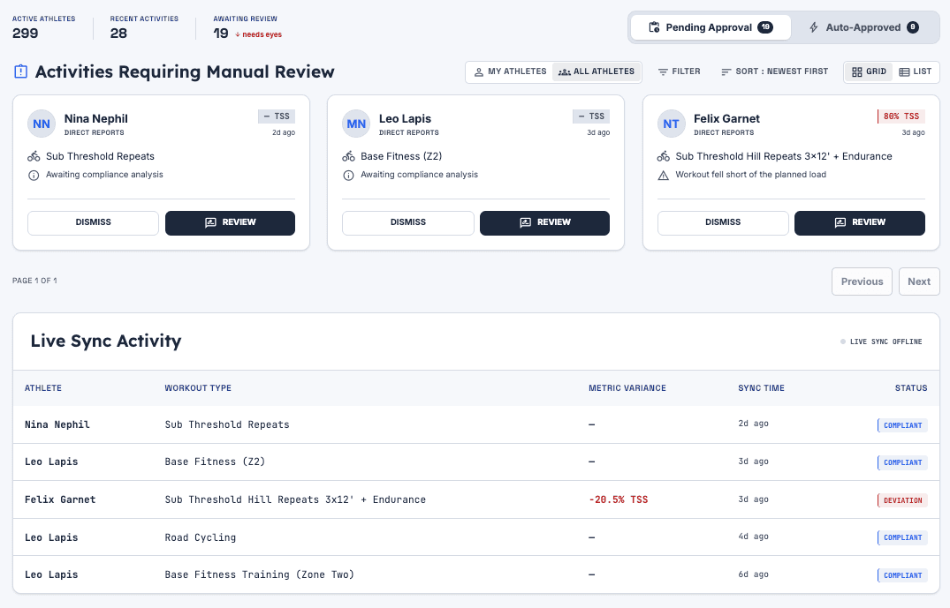This screenshot has height=608, width=950.
Task: Open Nina Nephil's name on the card
Action: [95, 118]
